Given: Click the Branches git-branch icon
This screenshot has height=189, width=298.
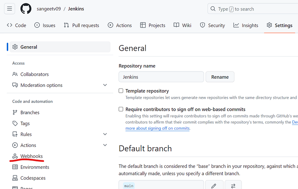Looking at the screenshot, I should pos(15,112).
